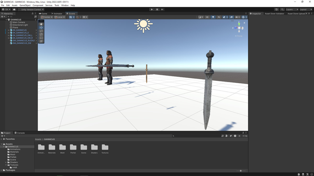Open the SA account dropdown

[x=6, y=9]
